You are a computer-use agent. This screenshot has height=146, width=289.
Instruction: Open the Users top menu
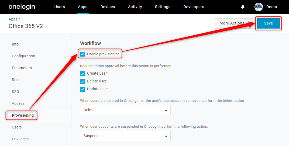point(60,7)
